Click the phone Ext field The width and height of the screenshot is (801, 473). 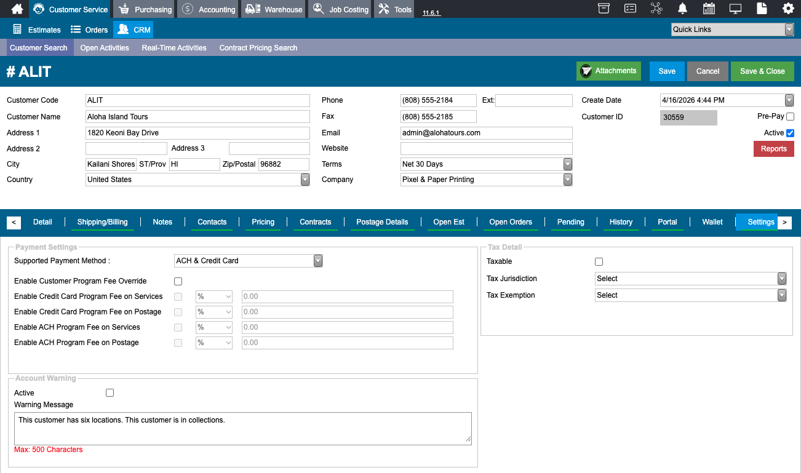(x=534, y=100)
